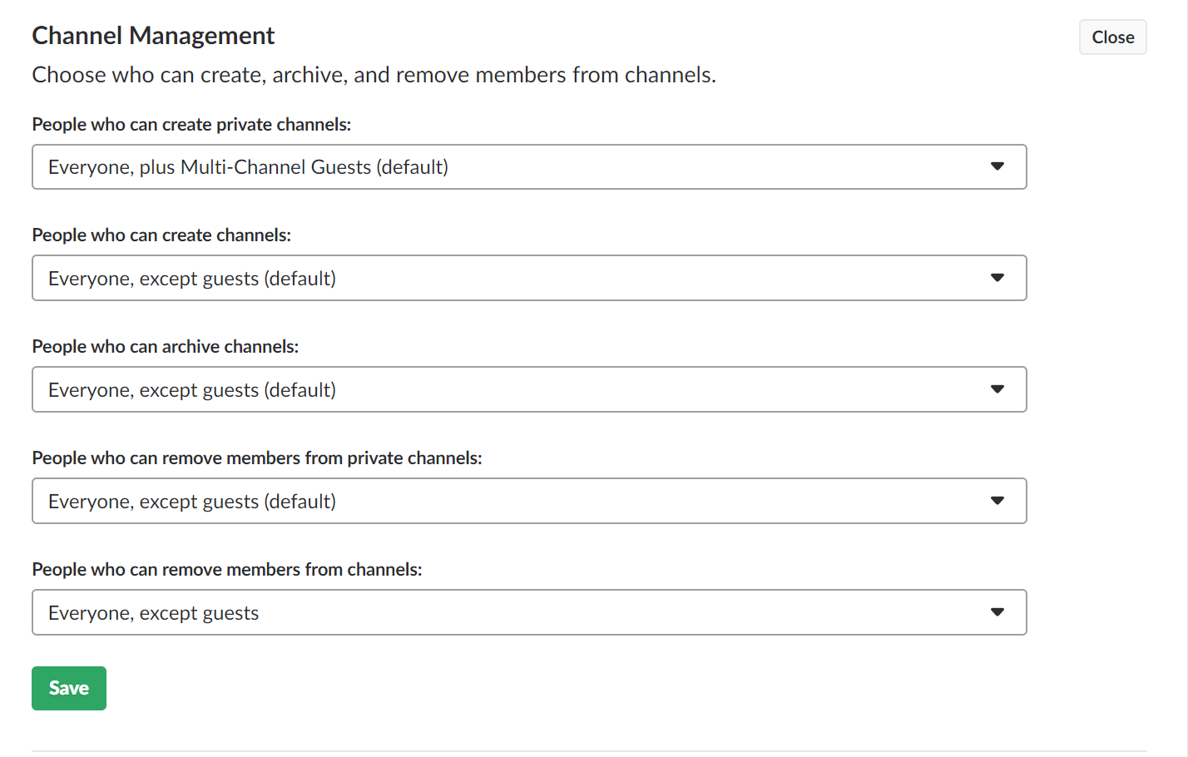Open the 'Everyone, except guests' dropdown without default

coord(529,612)
